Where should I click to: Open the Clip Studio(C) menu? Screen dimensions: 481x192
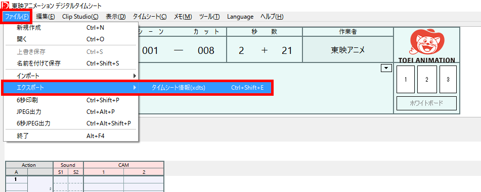pos(80,17)
